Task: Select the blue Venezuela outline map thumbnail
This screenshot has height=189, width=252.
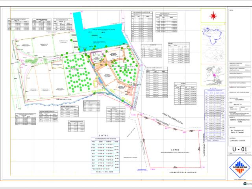Action: point(213,36)
